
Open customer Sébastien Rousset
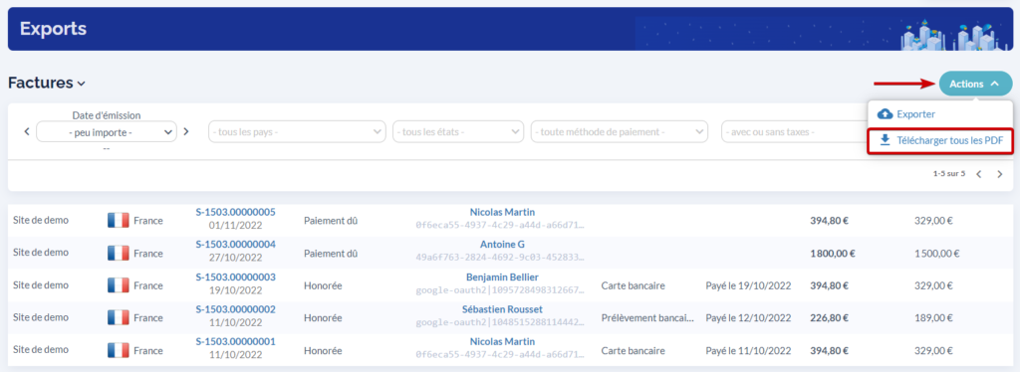coord(502,309)
